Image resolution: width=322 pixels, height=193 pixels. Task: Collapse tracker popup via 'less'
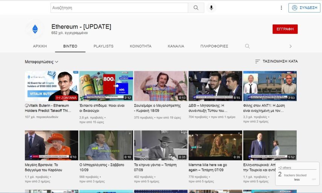[297, 179]
